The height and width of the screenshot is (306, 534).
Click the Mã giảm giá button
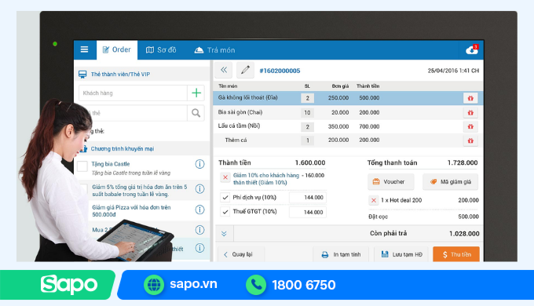coord(450,182)
